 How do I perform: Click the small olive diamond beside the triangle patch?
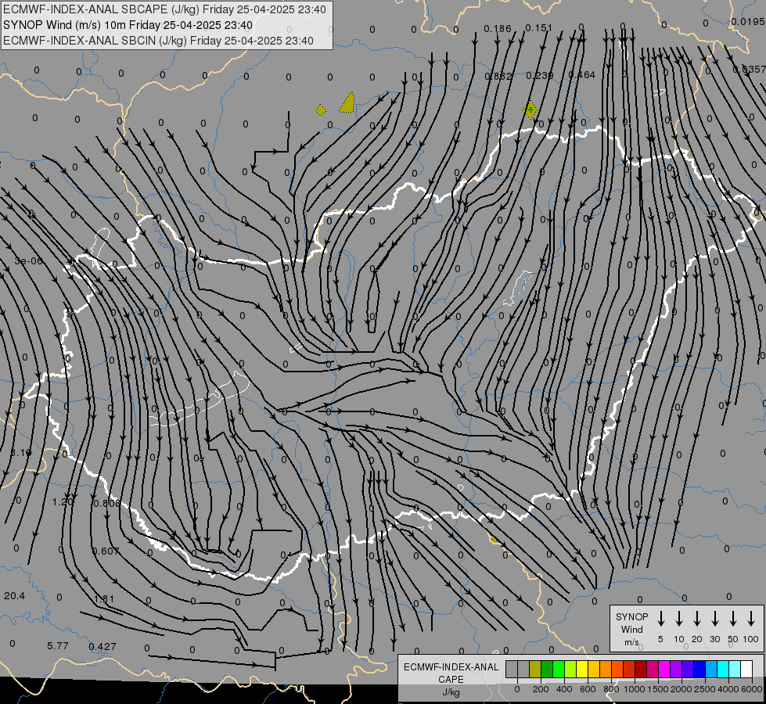321,110
